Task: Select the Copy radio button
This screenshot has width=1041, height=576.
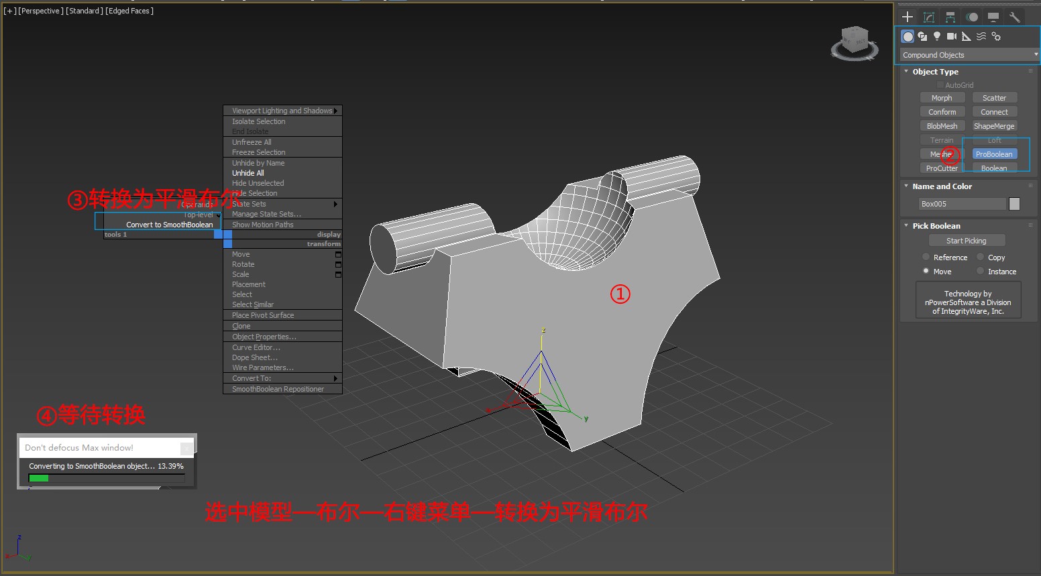Action: [x=981, y=257]
